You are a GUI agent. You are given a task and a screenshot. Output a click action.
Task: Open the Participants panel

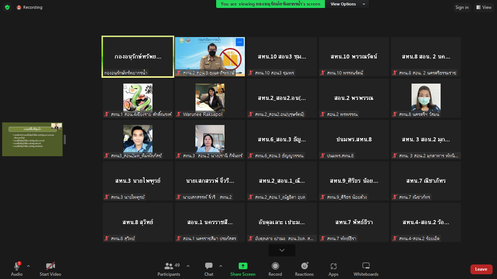click(169, 266)
